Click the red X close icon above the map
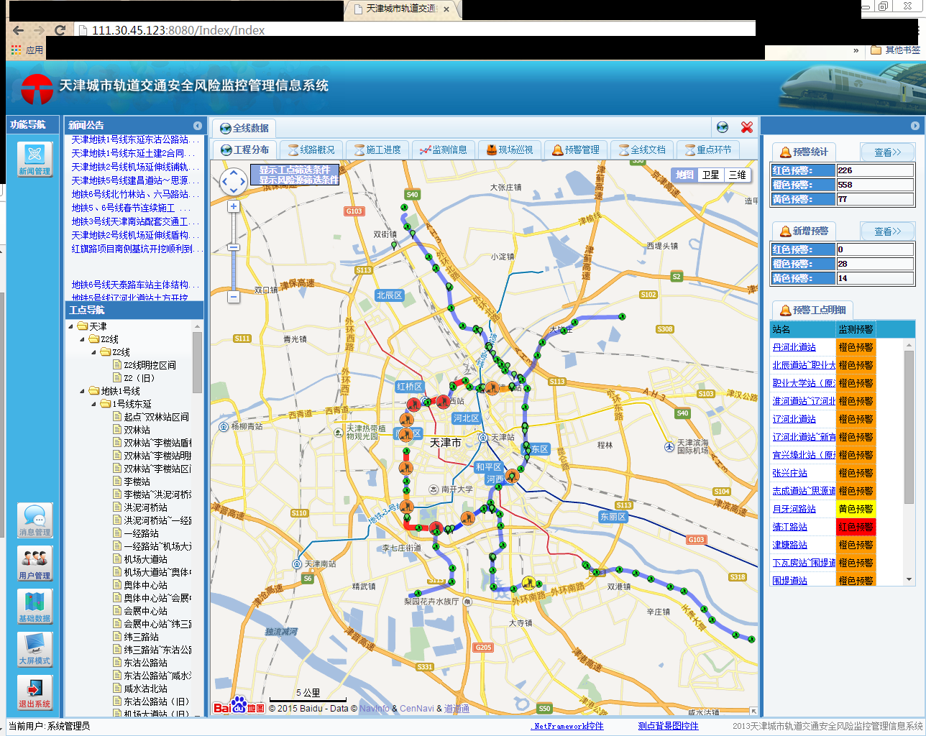The height and width of the screenshot is (736, 926). pyautogui.click(x=747, y=127)
